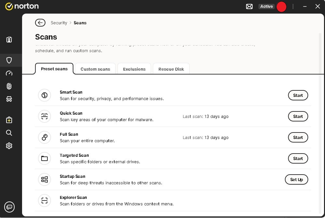Click the Startup Scan title text
The height and width of the screenshot is (218, 325).
(72, 176)
